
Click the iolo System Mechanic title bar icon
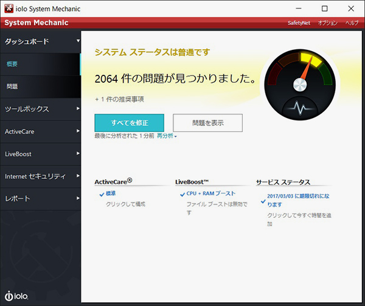point(9,9)
